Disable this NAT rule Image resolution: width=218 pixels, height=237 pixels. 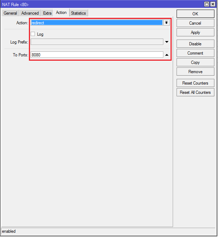195,44
